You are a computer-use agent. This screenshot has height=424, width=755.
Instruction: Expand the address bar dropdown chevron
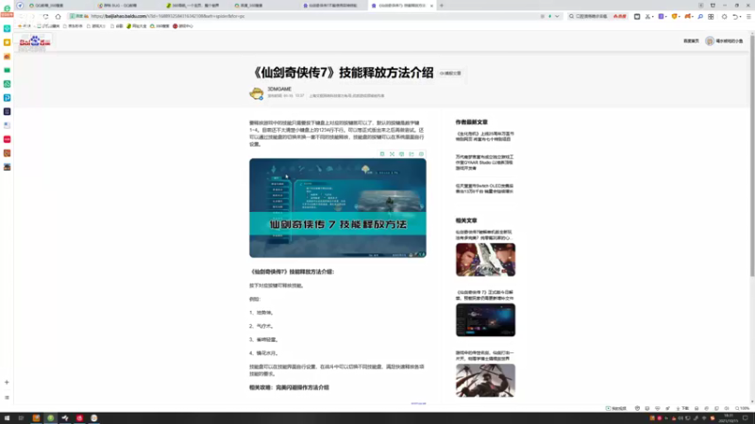pos(557,16)
